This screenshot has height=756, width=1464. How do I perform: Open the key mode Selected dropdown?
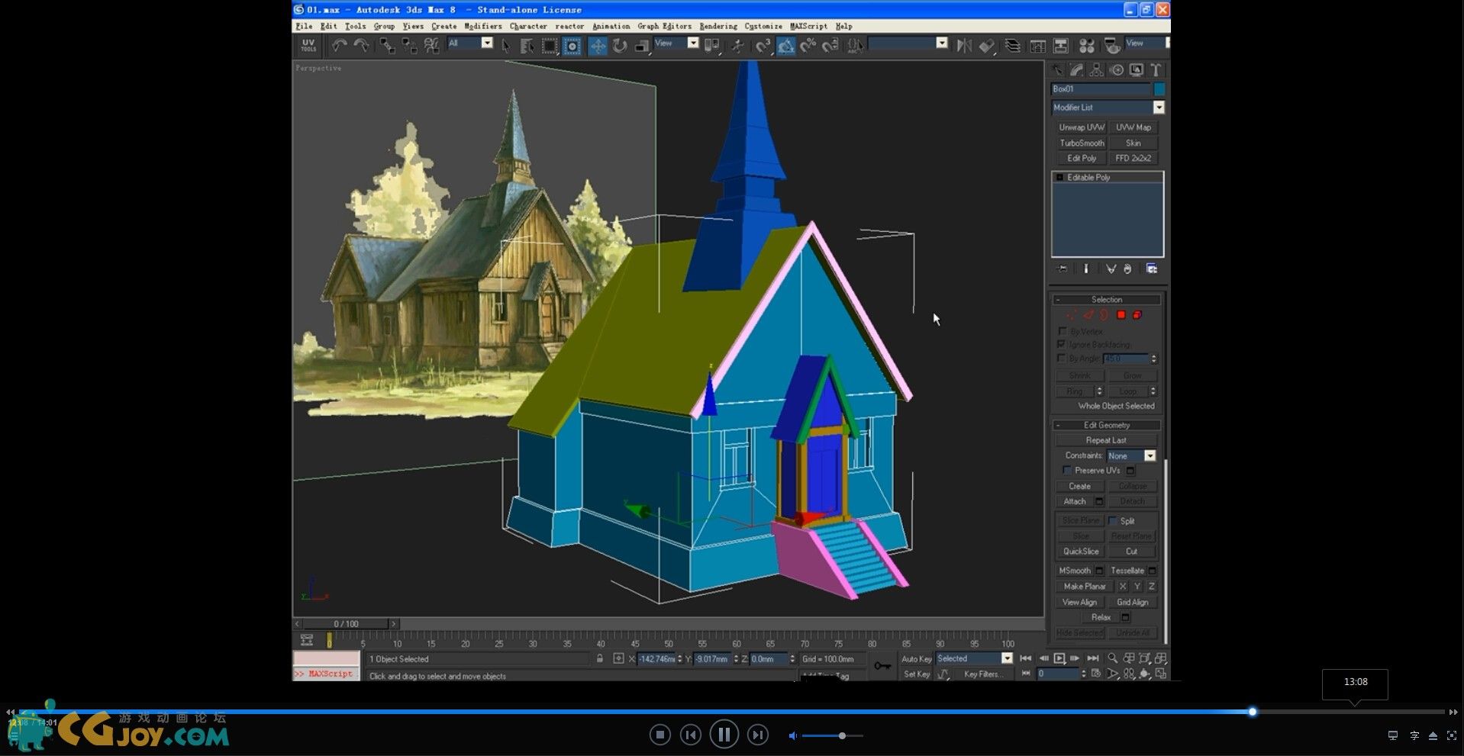point(1007,658)
